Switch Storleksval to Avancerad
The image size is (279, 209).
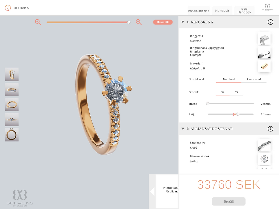click(254, 79)
